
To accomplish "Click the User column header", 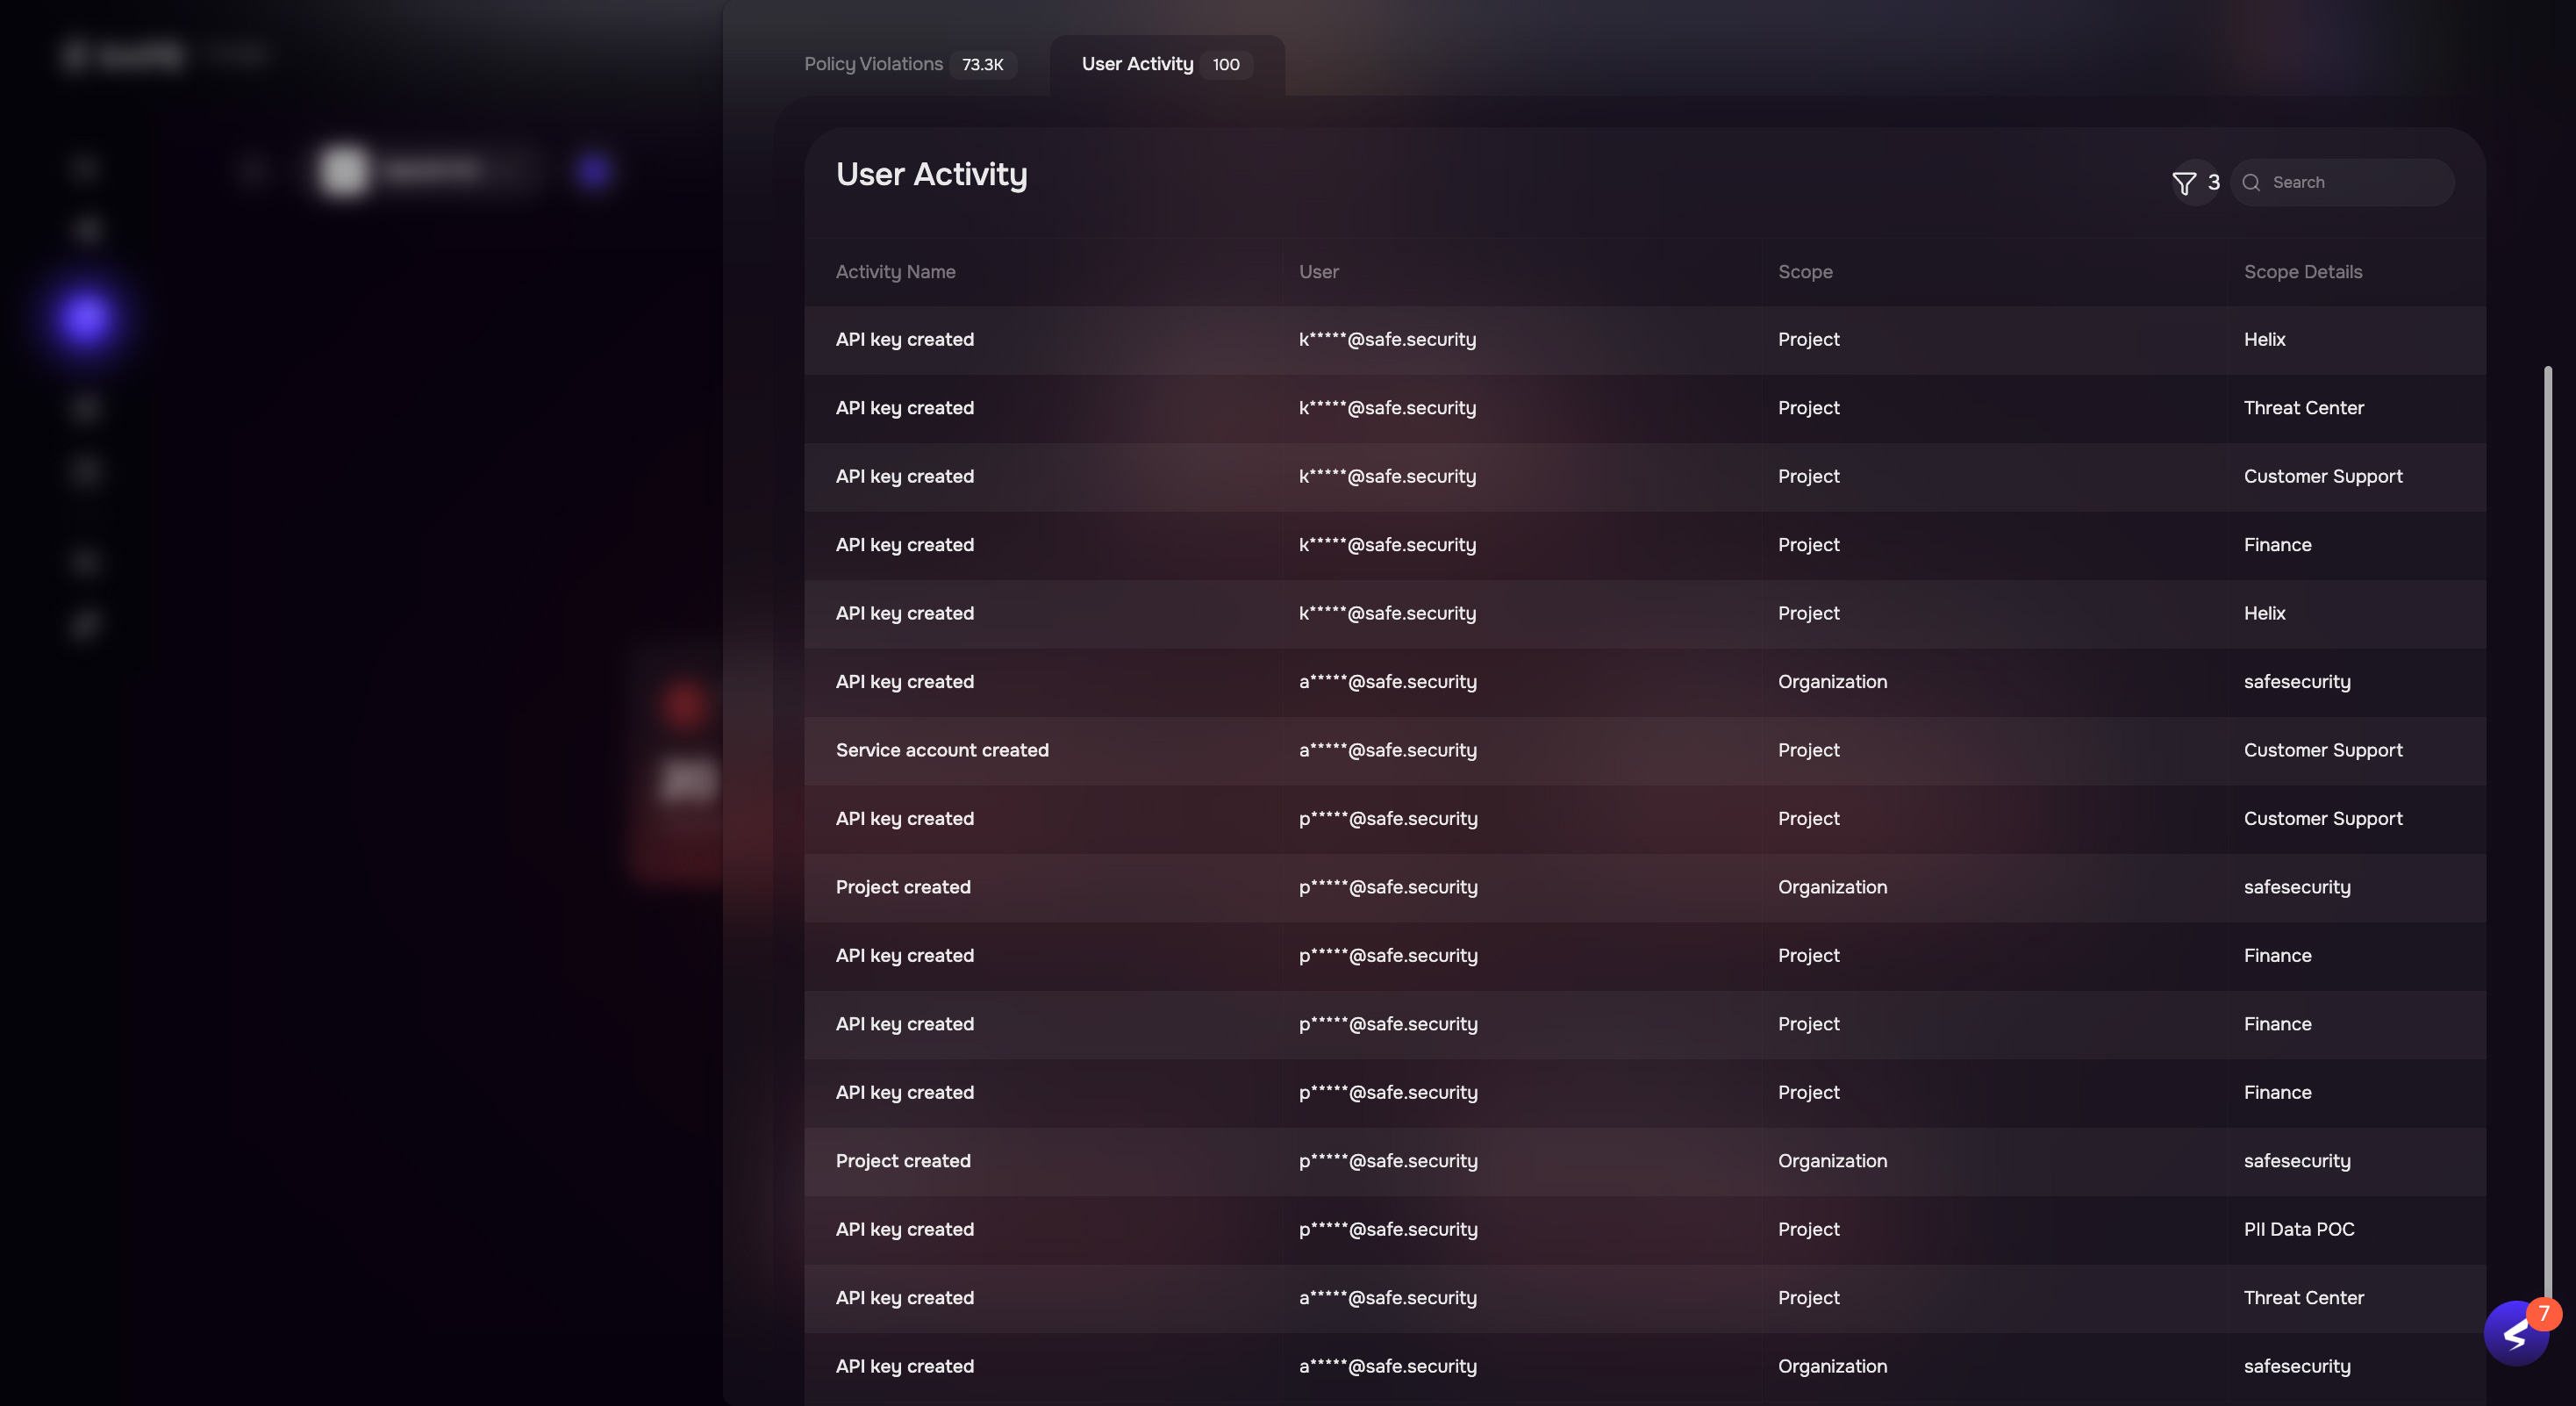I will point(1318,272).
